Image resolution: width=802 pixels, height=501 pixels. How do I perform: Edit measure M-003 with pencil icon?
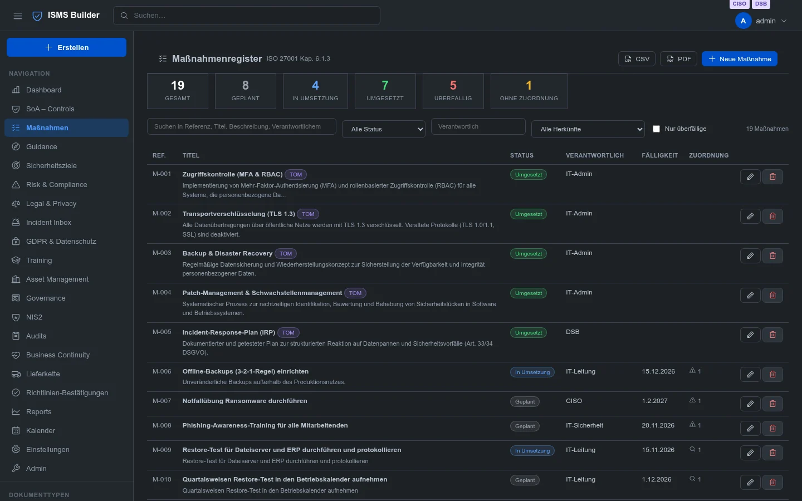coord(750,256)
